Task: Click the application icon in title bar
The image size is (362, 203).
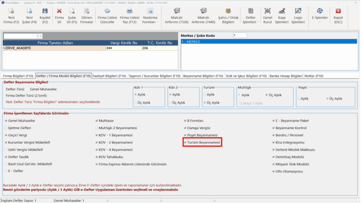Action: coord(3,2)
